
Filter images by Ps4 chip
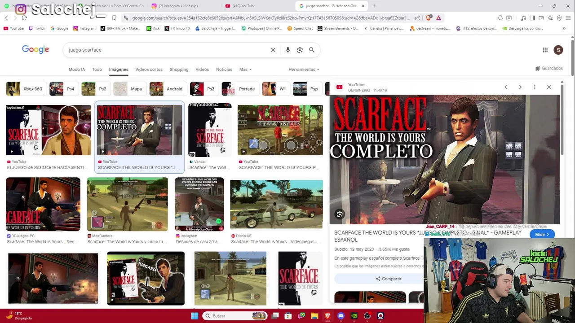(63, 89)
